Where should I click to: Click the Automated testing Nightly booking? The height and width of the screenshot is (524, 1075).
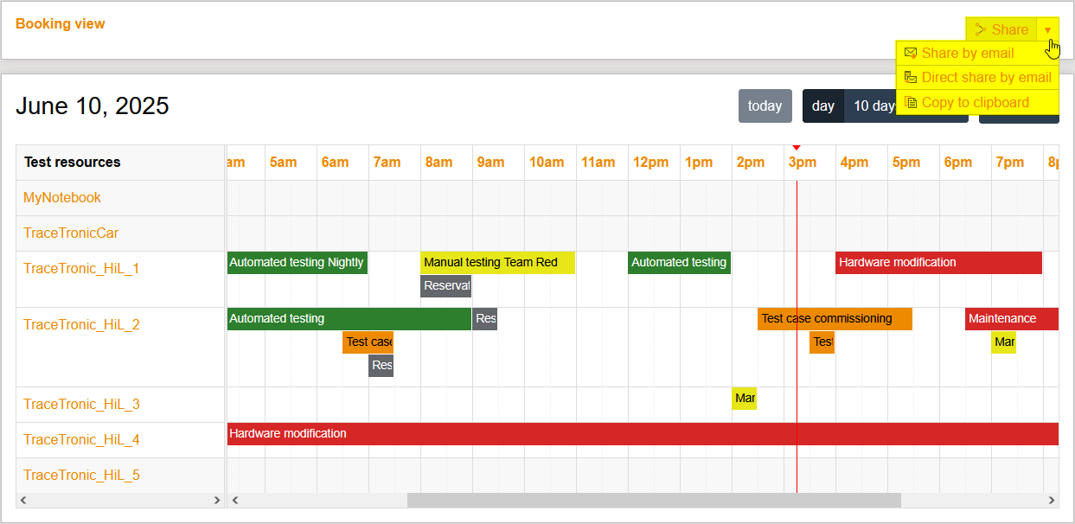pyautogui.click(x=297, y=263)
